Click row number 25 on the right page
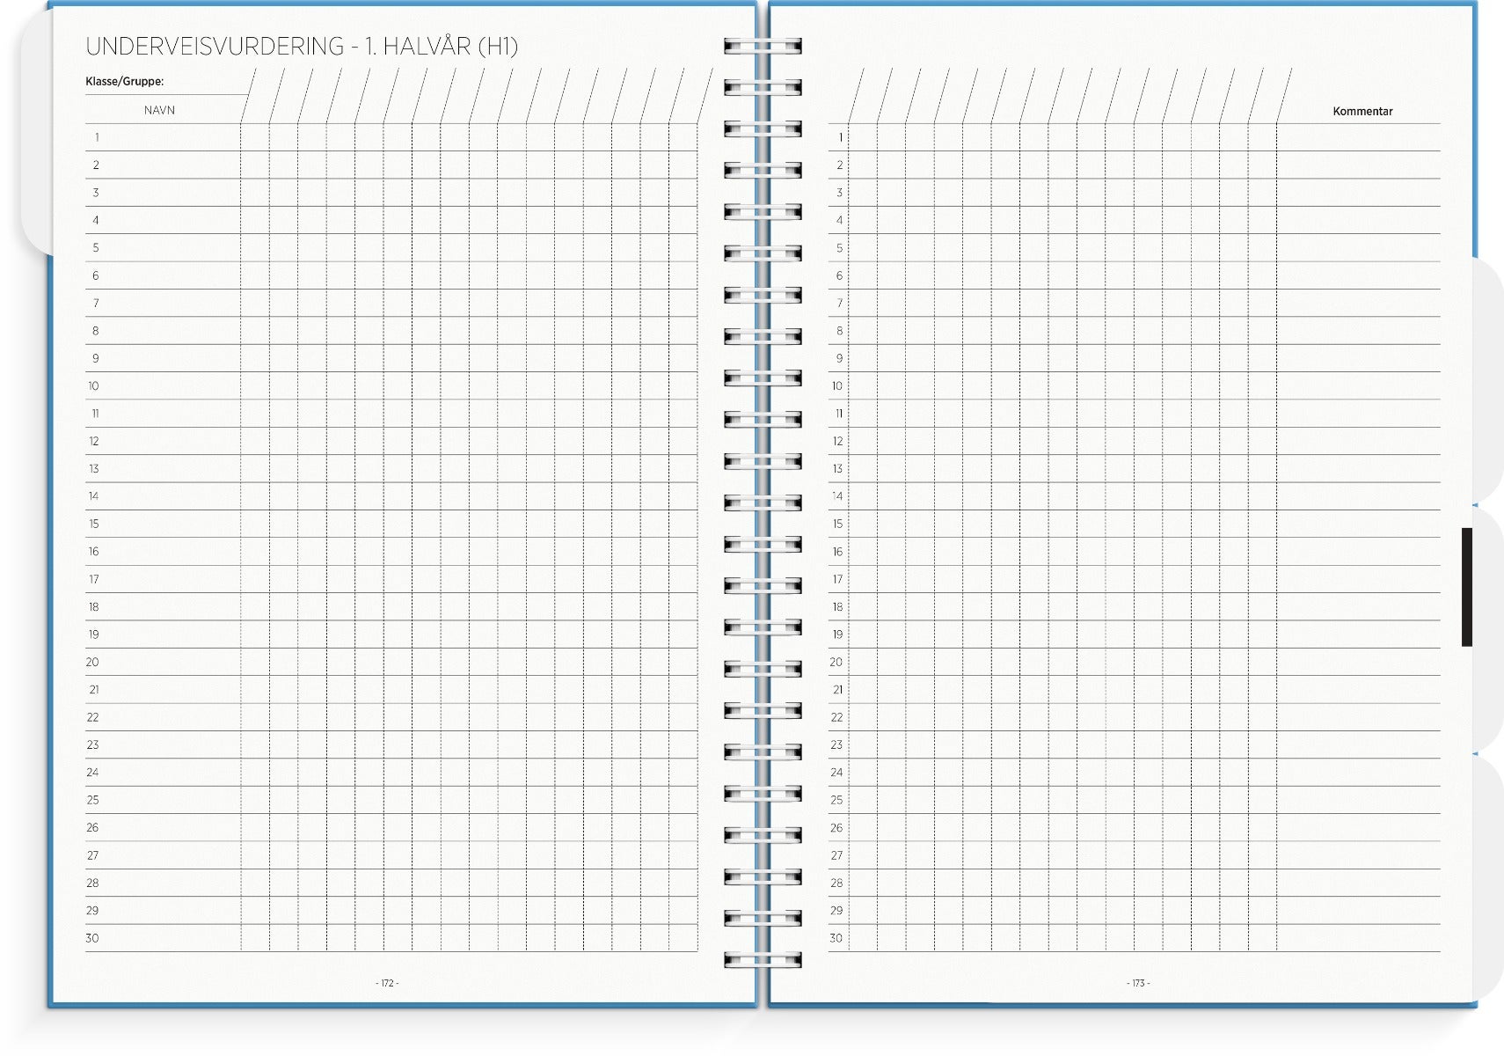The image size is (1504, 1056). tap(836, 800)
